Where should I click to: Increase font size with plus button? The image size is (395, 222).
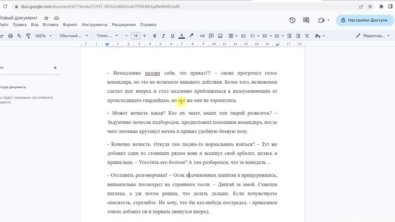144,36
